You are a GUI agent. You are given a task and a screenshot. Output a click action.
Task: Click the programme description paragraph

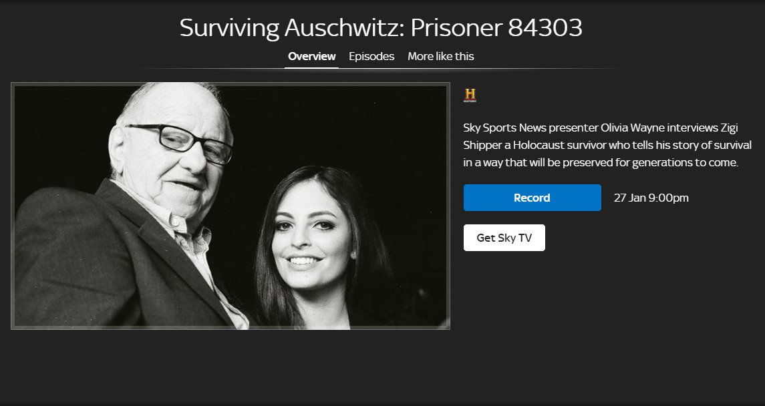[x=607, y=146]
